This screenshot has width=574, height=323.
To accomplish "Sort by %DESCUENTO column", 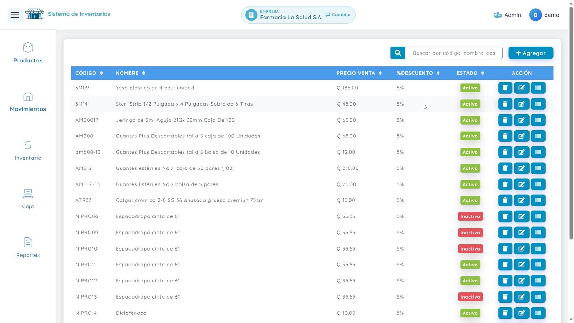I will pos(418,73).
